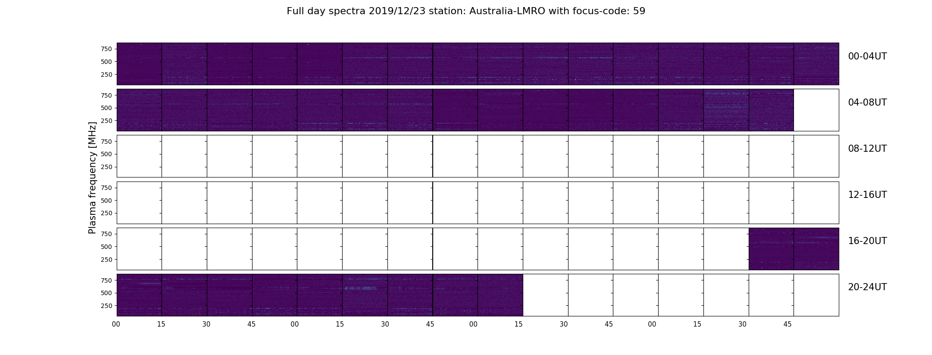The image size is (932, 355).
Task: Click the '04-08UT' row label
Action: tap(867, 103)
